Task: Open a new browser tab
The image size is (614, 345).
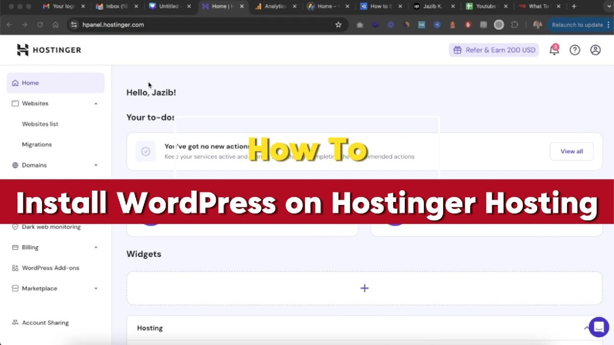Action: pos(574,6)
